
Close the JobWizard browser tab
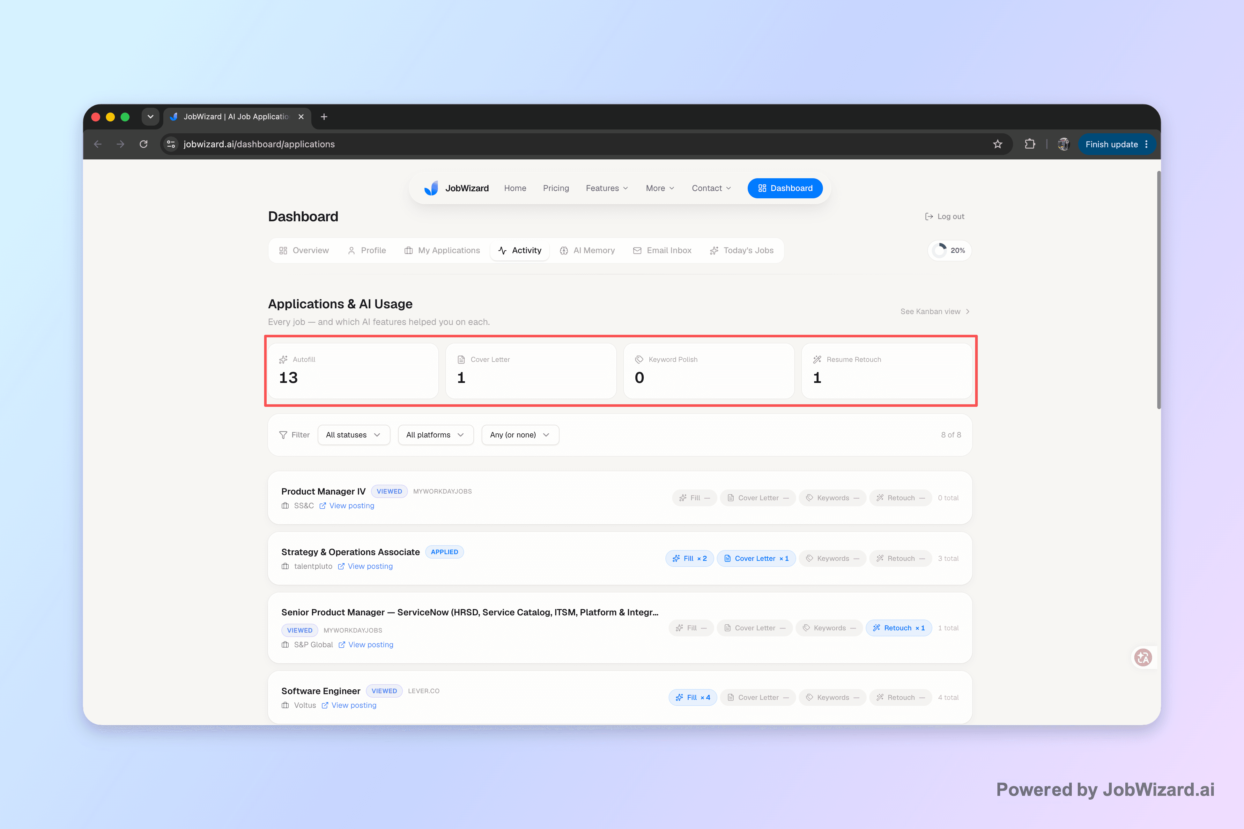tap(301, 117)
